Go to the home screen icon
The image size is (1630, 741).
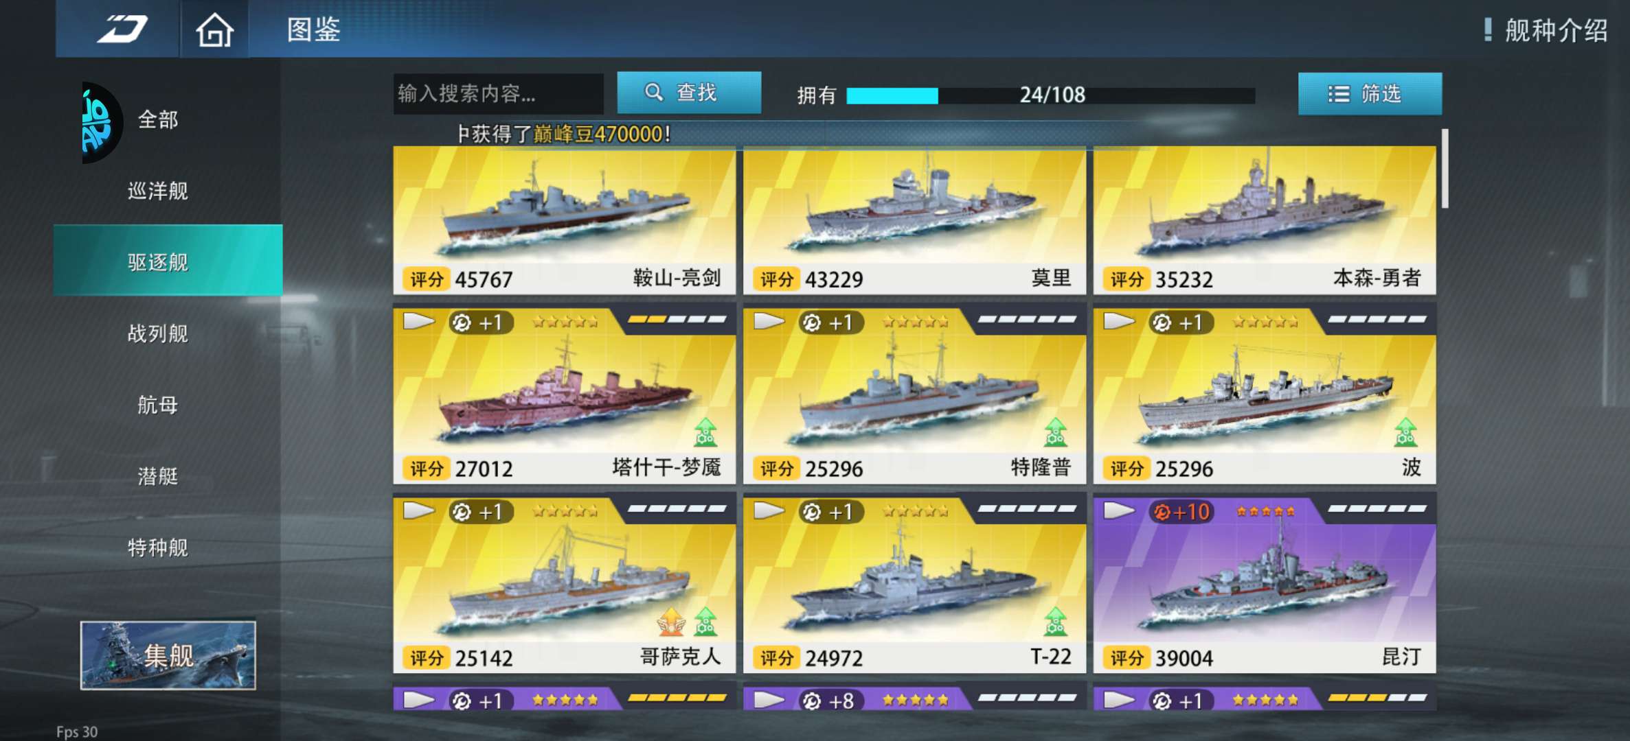(x=214, y=30)
